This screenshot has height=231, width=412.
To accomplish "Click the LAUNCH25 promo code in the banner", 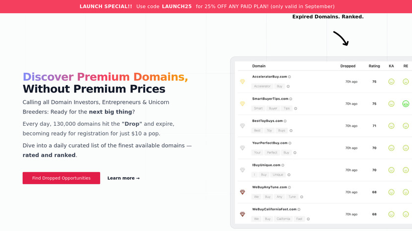I will [178, 6].
